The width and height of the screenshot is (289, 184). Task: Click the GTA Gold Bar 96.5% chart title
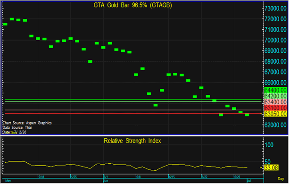(132, 5)
